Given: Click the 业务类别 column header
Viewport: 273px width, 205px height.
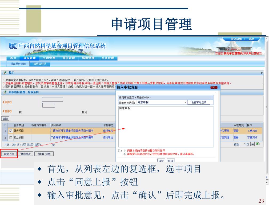Looking at the screenshot, I should (19, 125).
